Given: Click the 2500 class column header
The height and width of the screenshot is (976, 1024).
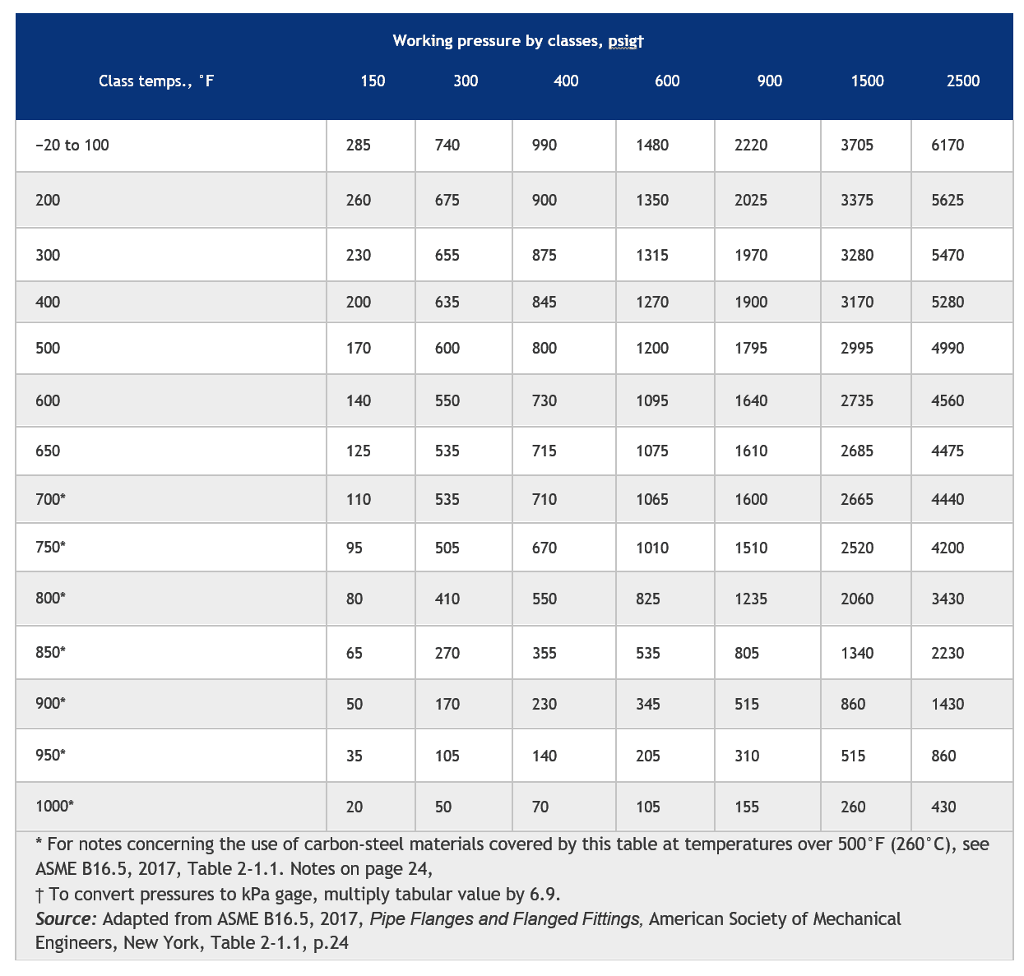Looking at the screenshot, I should point(963,81).
